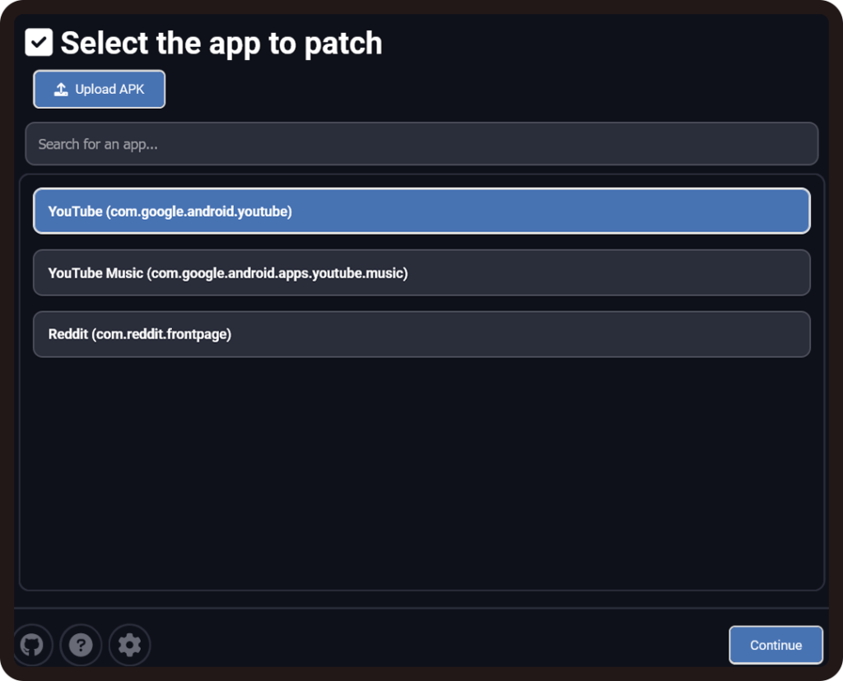Screen dimensions: 843x681
Task: Click the Upload APK button
Action: [100, 89]
